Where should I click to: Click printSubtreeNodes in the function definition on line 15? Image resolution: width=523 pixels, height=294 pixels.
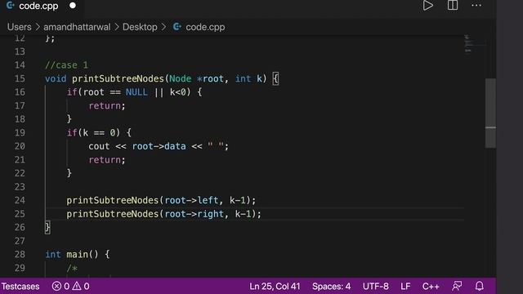(x=118, y=78)
